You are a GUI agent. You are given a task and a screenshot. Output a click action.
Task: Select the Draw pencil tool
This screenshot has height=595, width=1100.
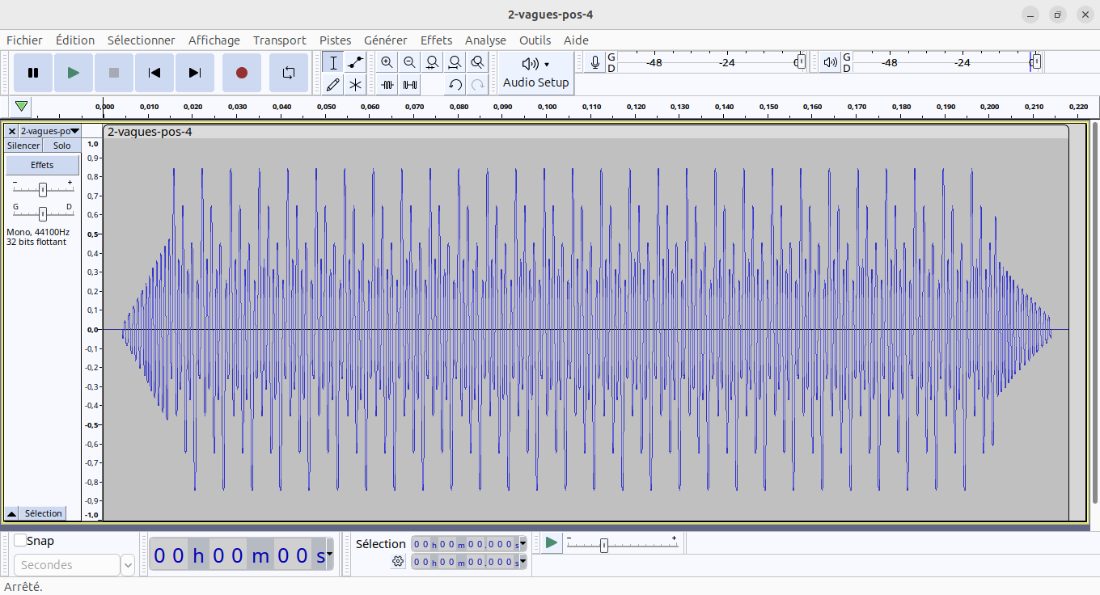point(332,84)
